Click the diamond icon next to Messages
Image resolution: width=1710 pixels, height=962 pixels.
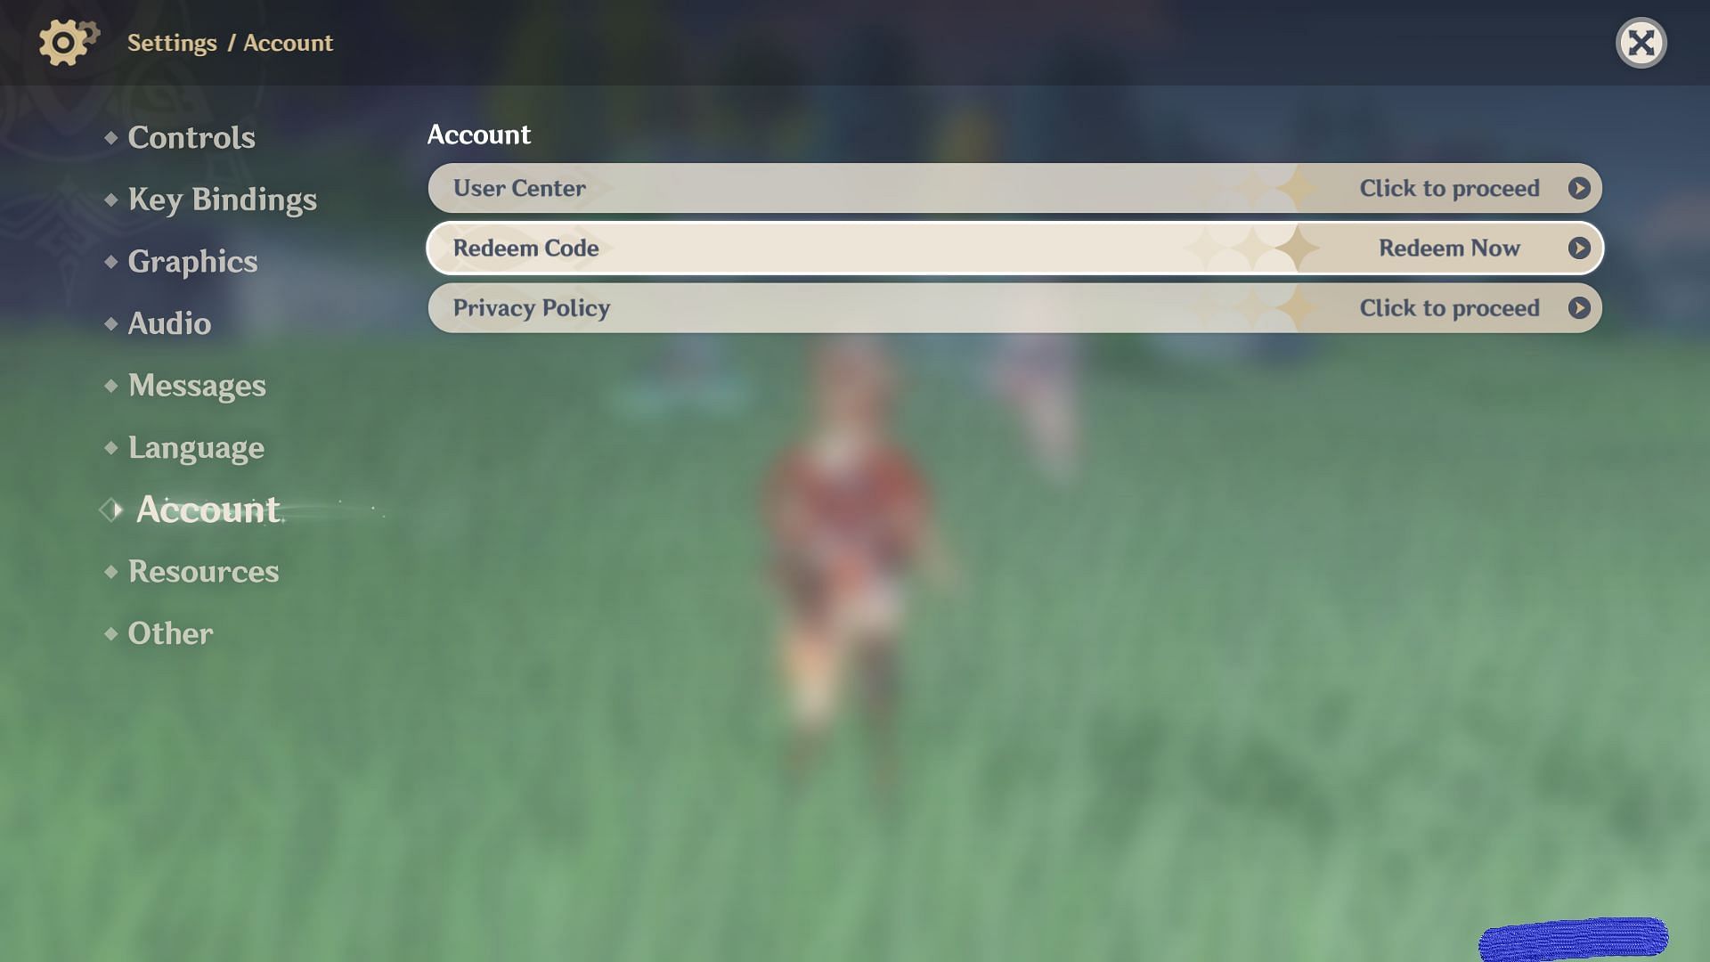(x=111, y=387)
